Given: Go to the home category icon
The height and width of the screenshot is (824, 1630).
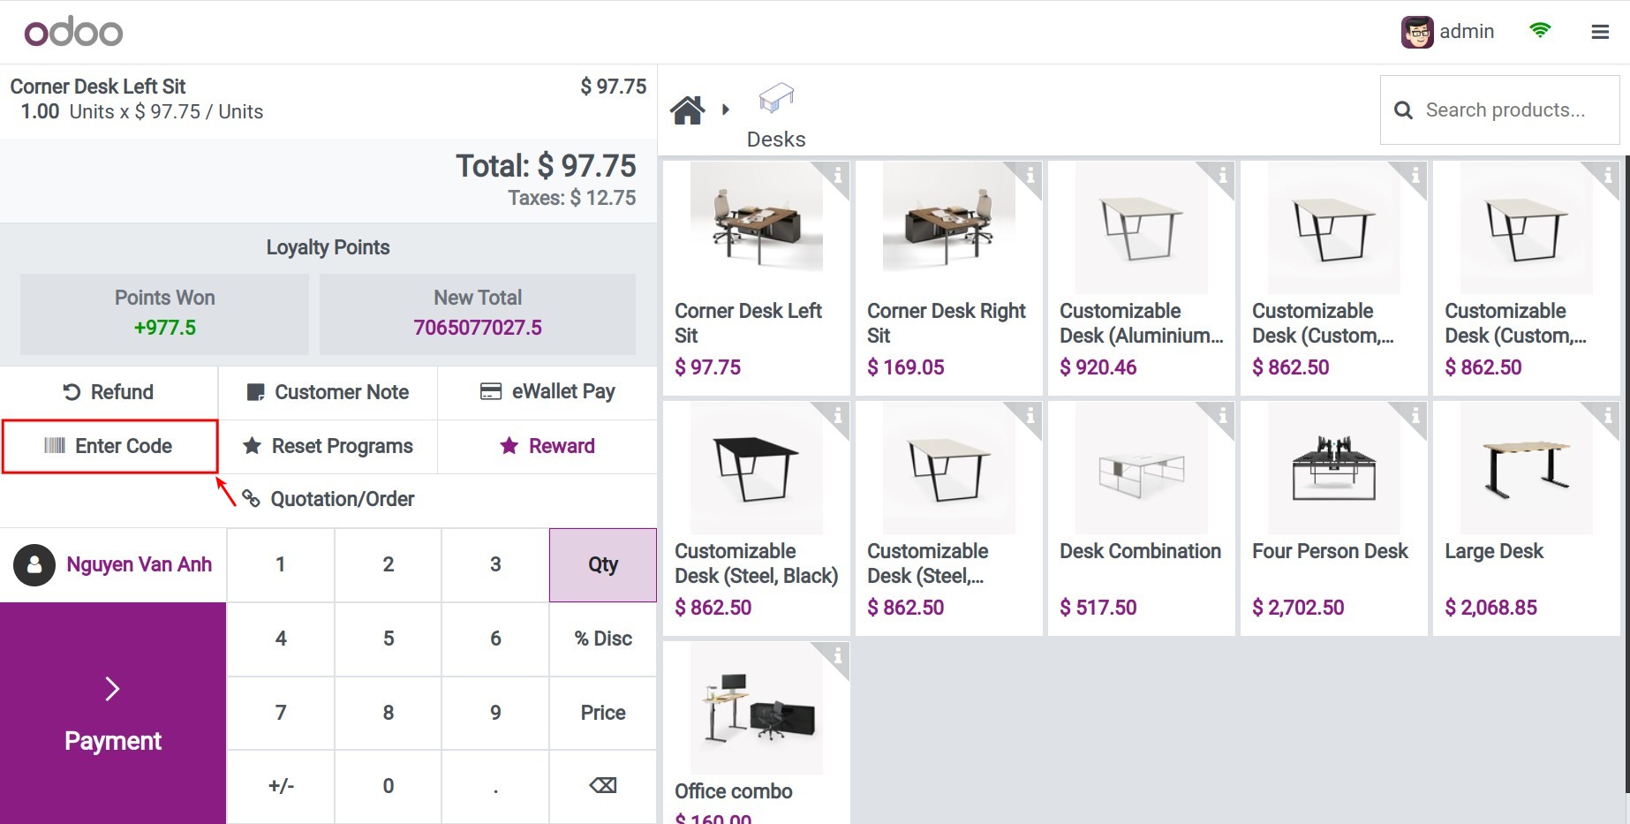Looking at the screenshot, I should point(687,110).
